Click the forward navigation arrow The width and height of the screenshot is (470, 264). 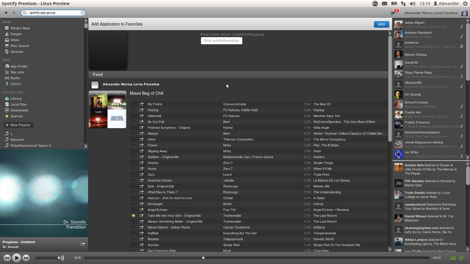click(14, 13)
